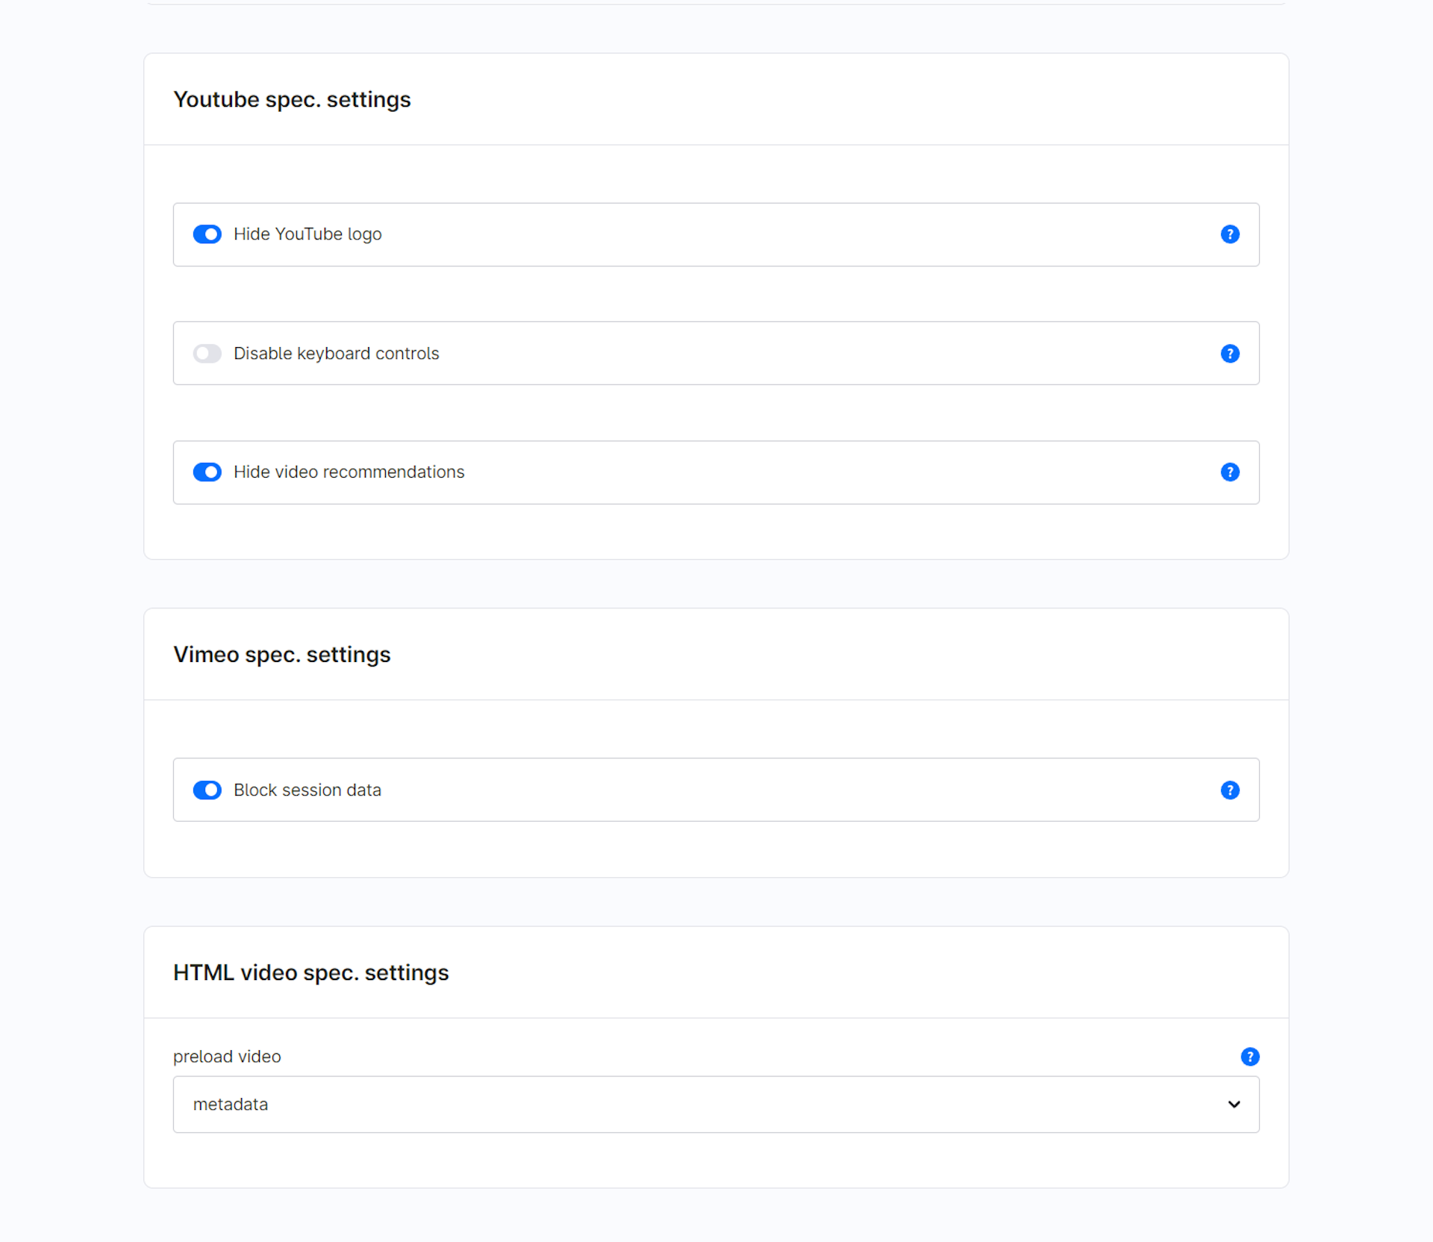Open the preload video metadata dropdown
Image resolution: width=1433 pixels, height=1242 pixels.
pos(715,1105)
